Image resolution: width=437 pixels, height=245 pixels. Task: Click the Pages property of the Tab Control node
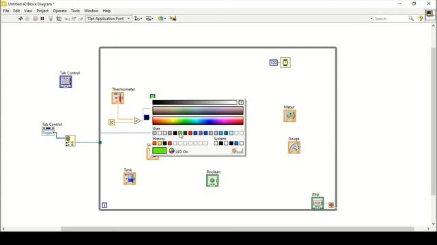click(48, 133)
